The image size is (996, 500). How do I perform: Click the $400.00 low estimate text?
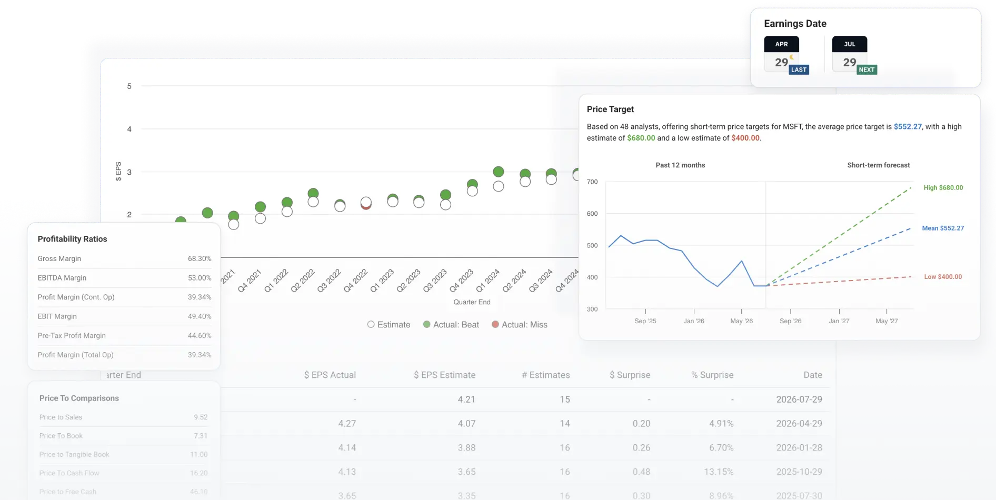click(x=745, y=138)
